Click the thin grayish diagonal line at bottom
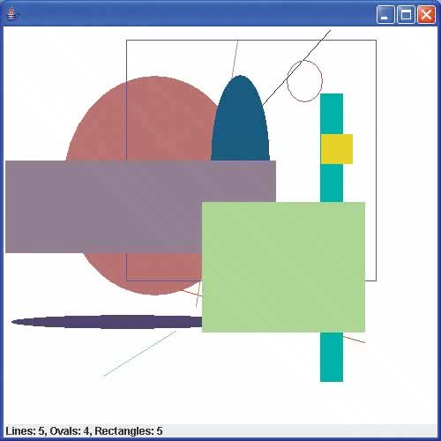Viewport: 441px width, 441px height. pos(139,354)
